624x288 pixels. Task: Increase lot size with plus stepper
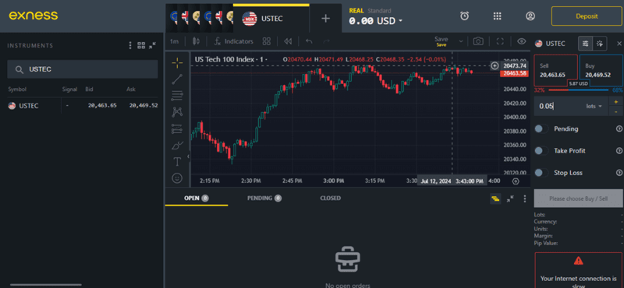[616, 102]
